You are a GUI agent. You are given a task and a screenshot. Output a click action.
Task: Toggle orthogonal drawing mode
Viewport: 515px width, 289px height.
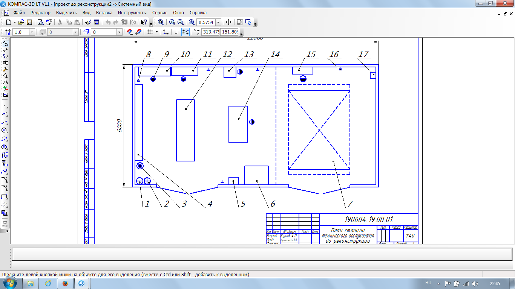[176, 32]
